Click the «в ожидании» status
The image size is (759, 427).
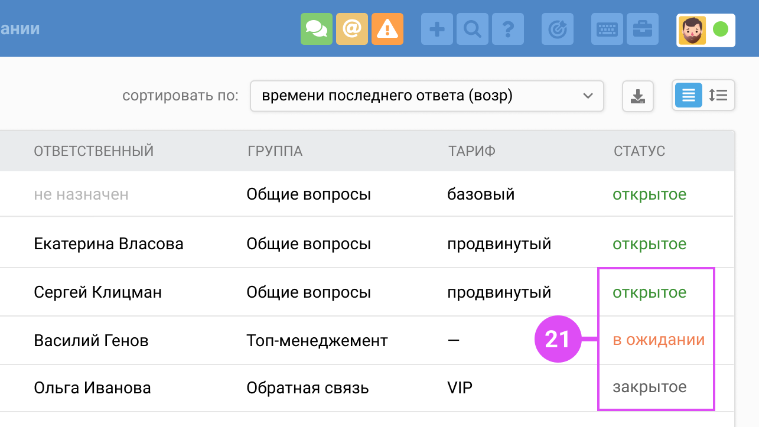coord(659,340)
